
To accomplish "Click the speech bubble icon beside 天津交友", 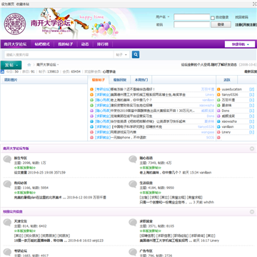I will click(x=7, y=223).
